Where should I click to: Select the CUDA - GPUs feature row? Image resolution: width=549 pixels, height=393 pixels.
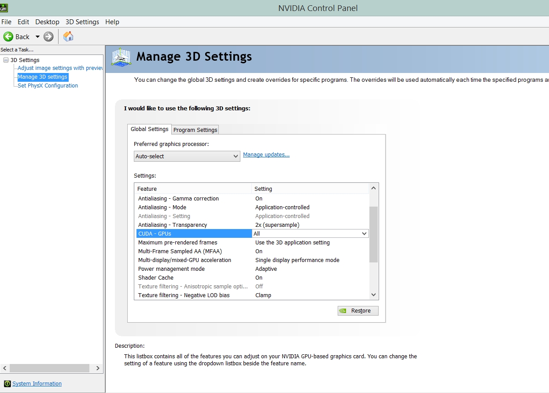(194, 233)
